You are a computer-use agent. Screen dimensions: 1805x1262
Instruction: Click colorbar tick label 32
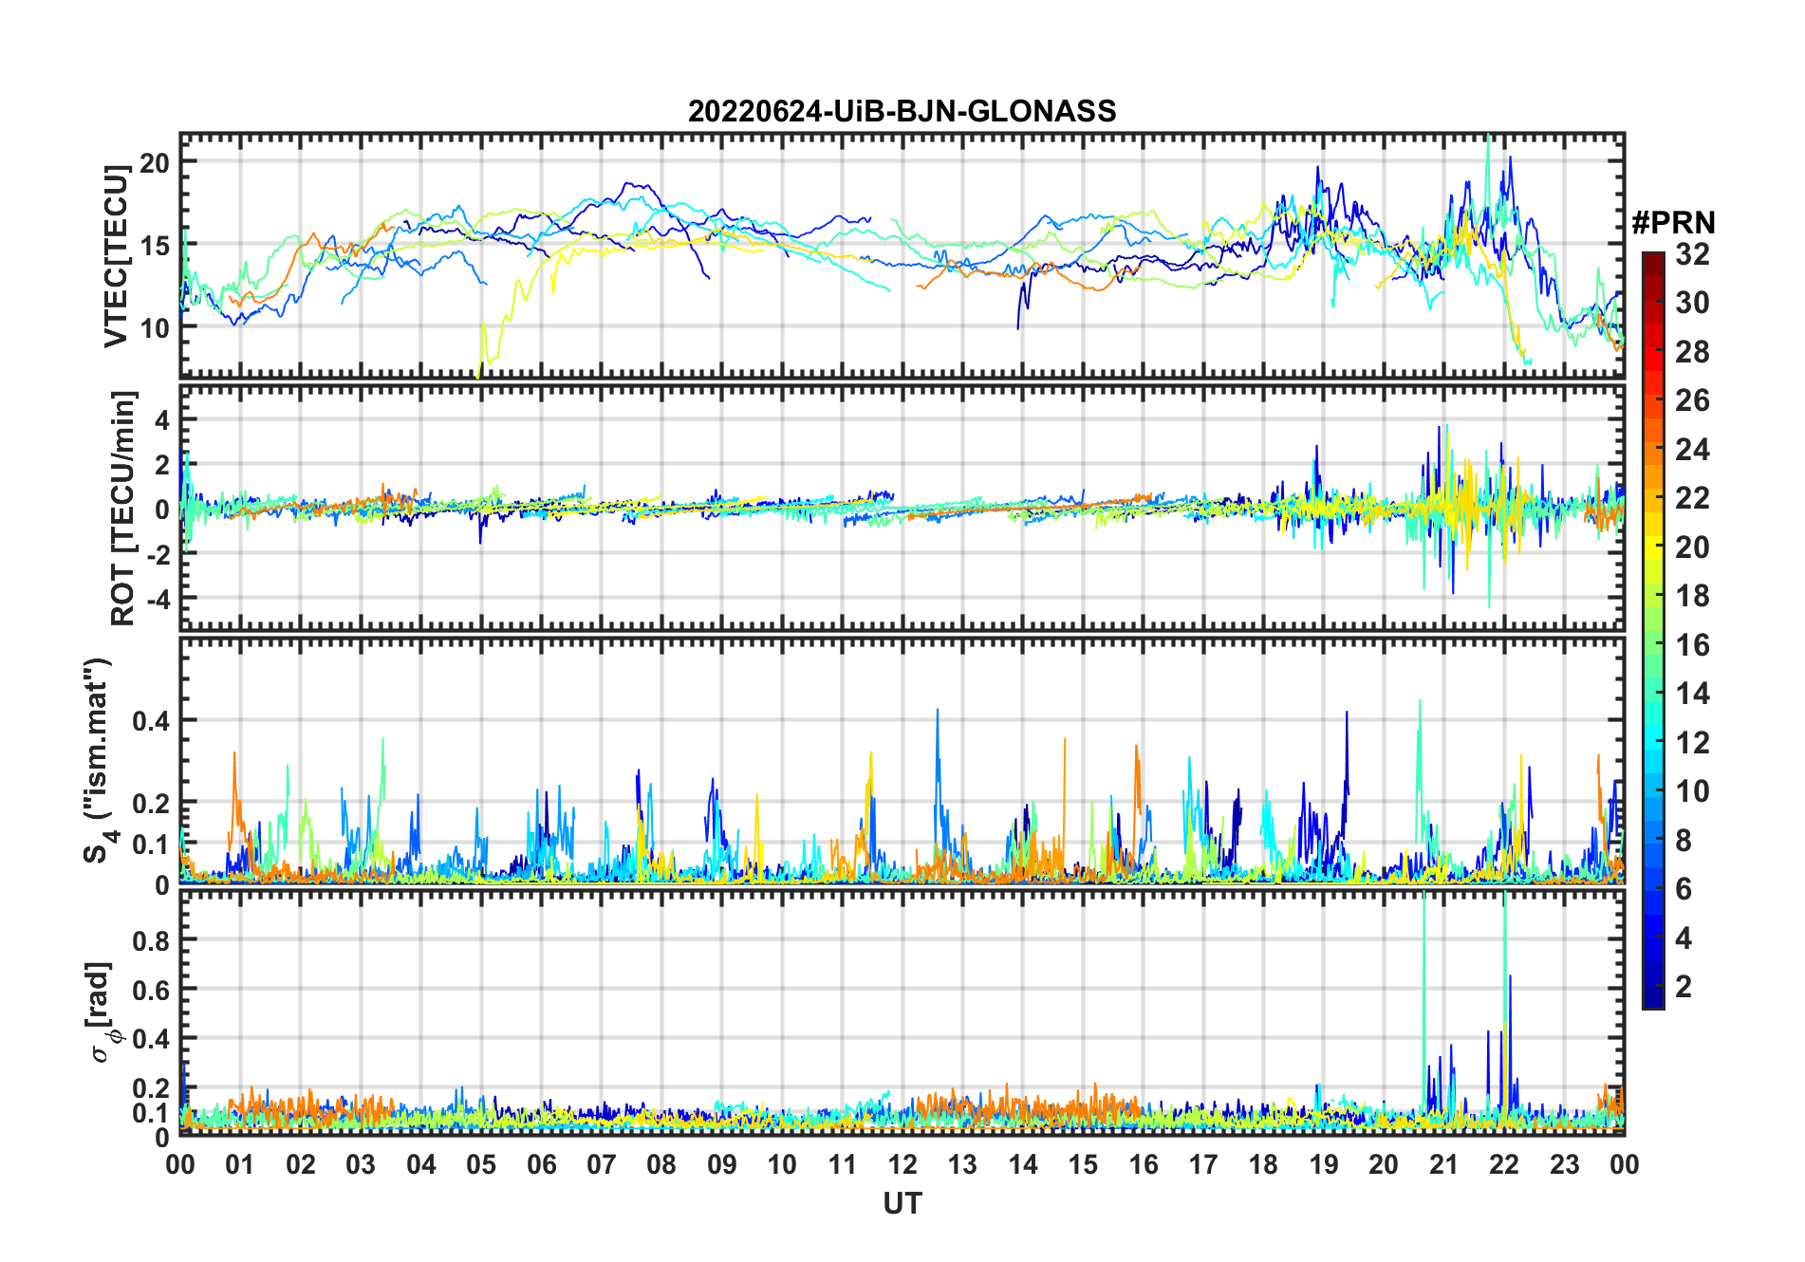tap(1692, 254)
